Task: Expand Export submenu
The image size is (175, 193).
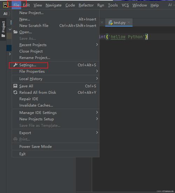Action: tap(55, 133)
